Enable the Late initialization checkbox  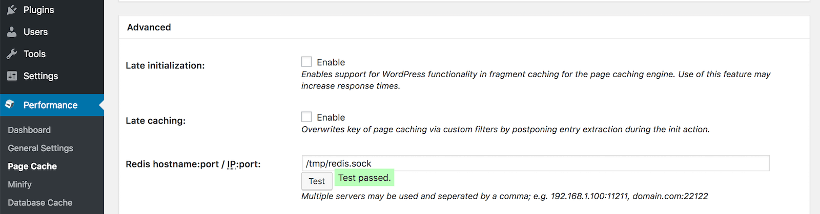pos(306,62)
